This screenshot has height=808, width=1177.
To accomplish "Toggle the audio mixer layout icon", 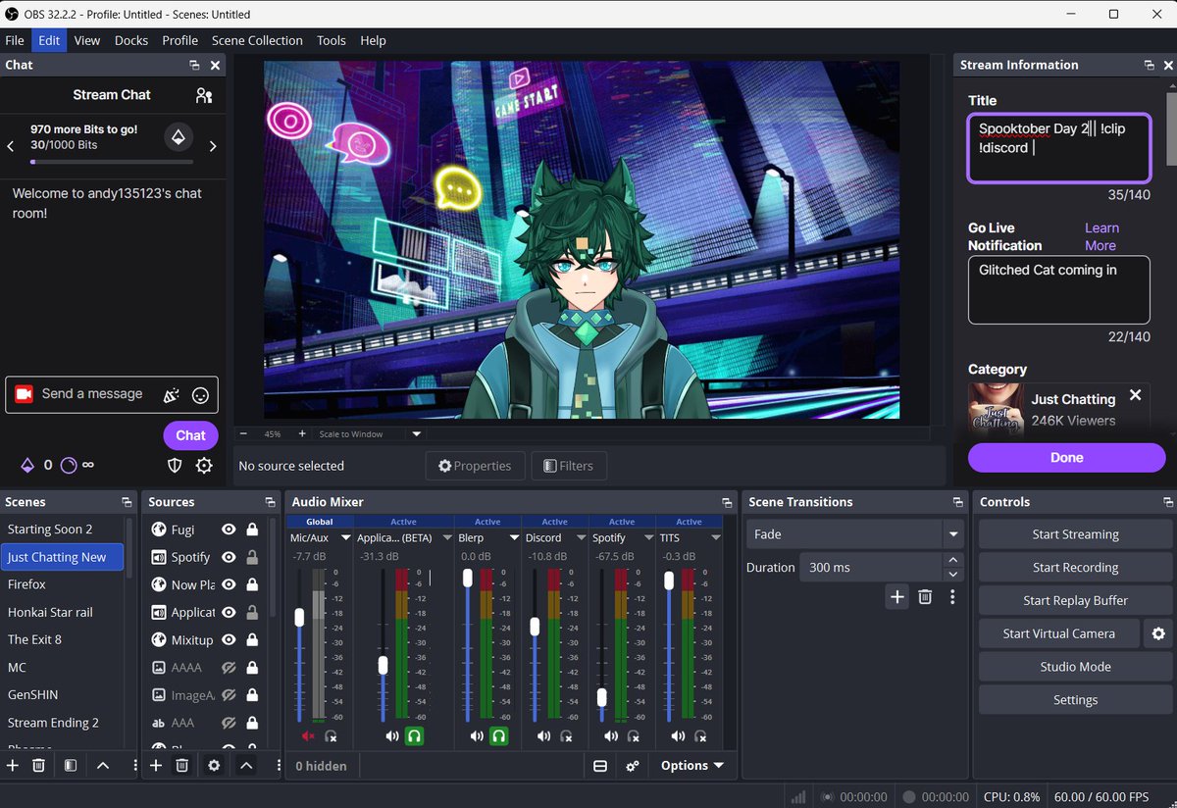I will click(600, 766).
